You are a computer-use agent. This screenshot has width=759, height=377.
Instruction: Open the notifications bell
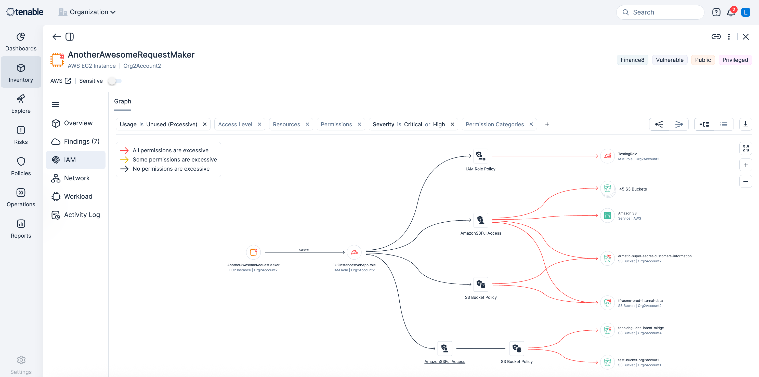(x=731, y=12)
